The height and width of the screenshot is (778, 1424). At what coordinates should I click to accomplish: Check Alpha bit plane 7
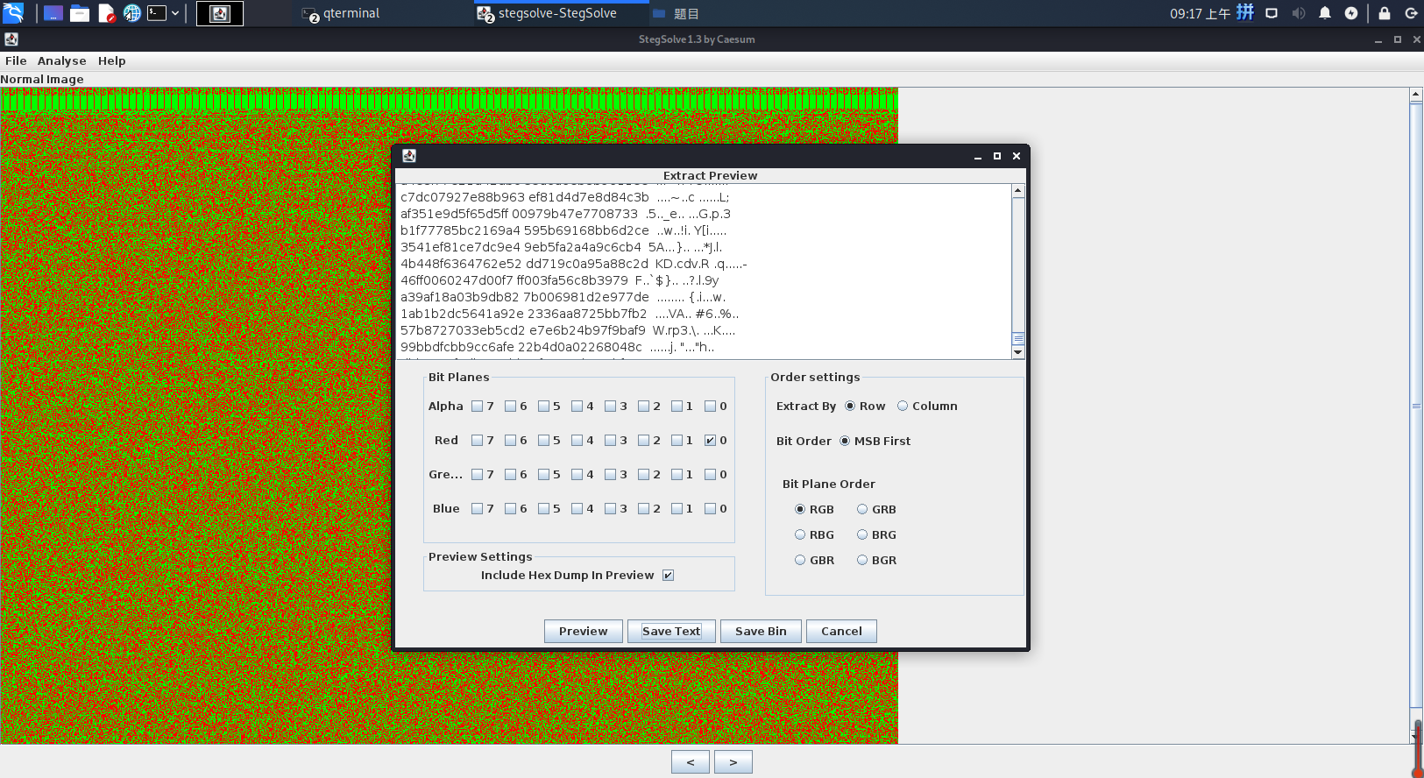(478, 407)
